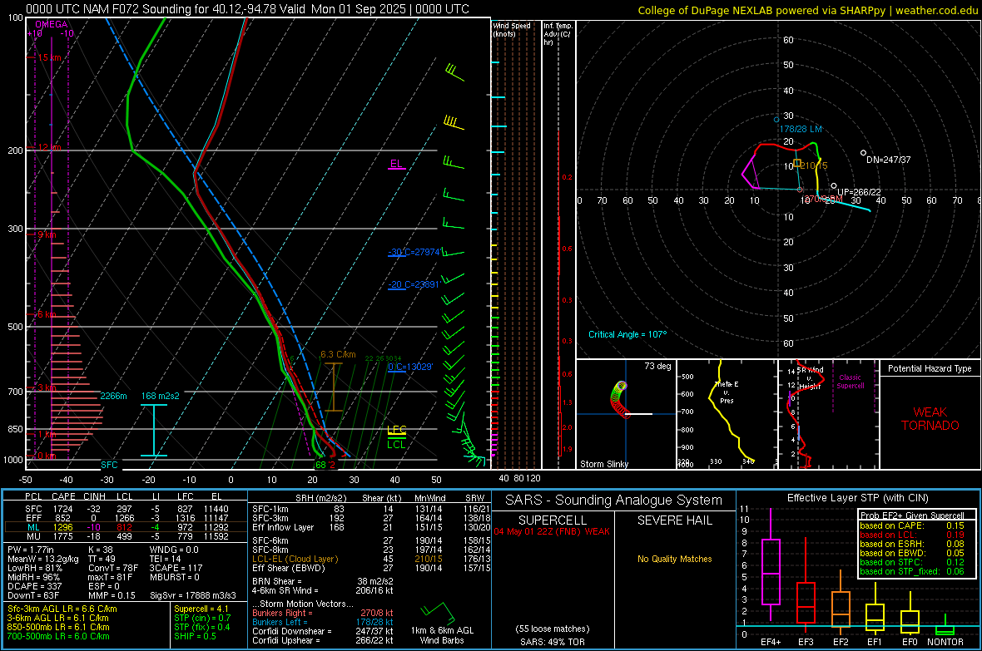This screenshot has width=982, height=651.
Task: Click the LFC level label
Action: pos(396,430)
